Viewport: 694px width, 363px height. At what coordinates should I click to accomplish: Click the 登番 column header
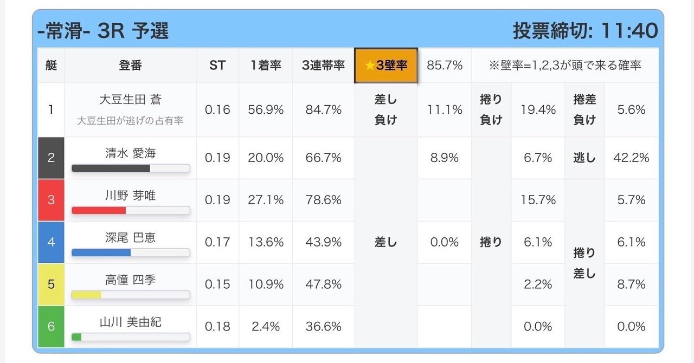pyautogui.click(x=130, y=66)
